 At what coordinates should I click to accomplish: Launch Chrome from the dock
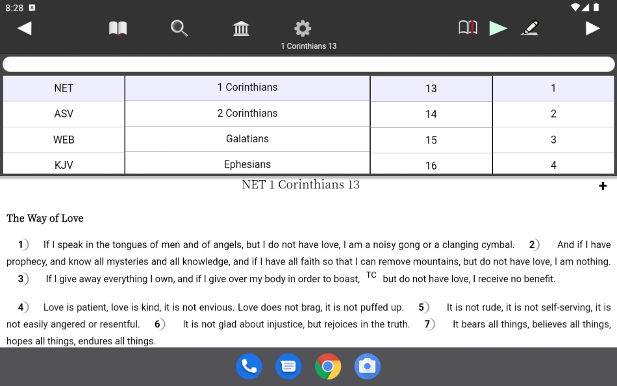point(328,367)
